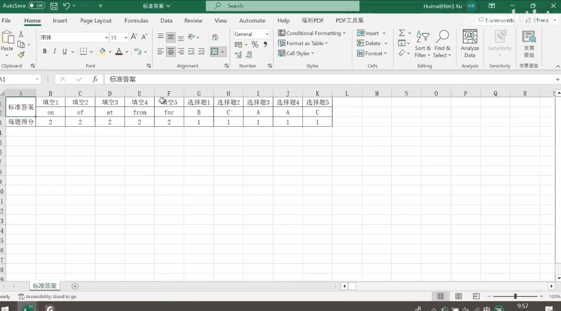Click Font Color red A swatch
This screenshot has width=561, height=311.
coord(119,52)
